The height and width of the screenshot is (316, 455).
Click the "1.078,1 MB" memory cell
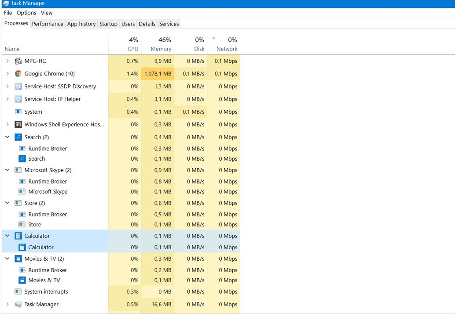[158, 74]
